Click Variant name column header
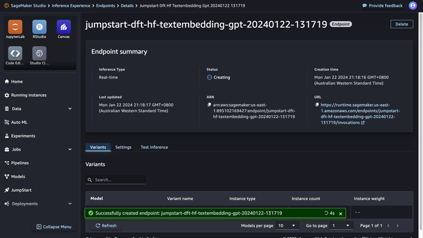The width and height of the screenshot is (423, 238). pos(180,198)
